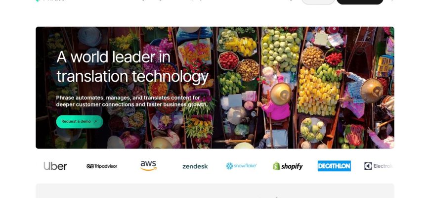The height and width of the screenshot is (198, 430).
Task: Open the Uber customer logo
Action: click(x=55, y=166)
